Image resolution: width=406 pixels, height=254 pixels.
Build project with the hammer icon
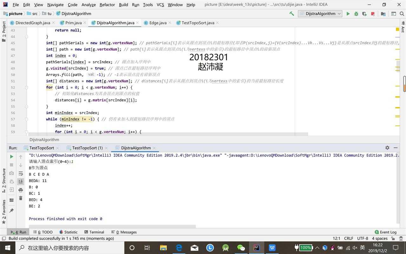pos(291,14)
